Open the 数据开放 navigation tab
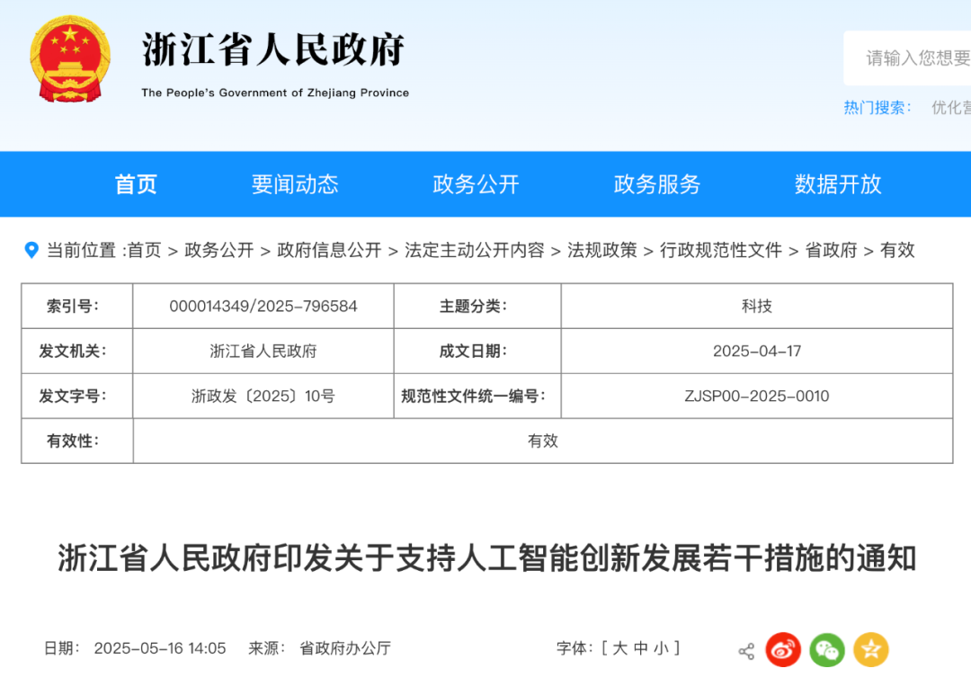This screenshot has height=677, width=971. click(838, 184)
